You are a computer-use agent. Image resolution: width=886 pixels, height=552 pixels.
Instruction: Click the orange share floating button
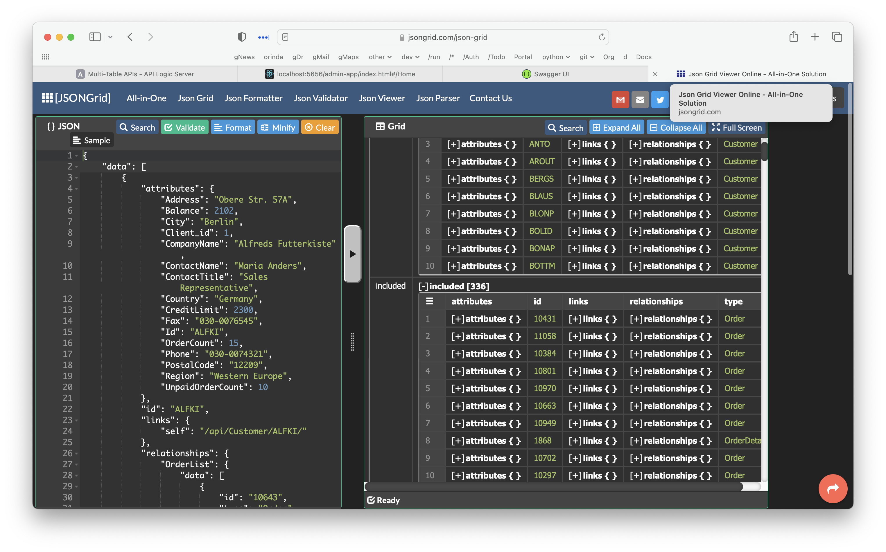833,488
